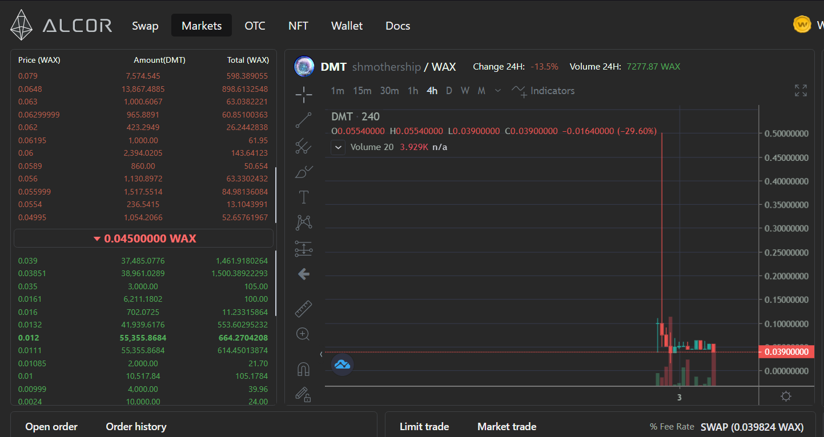Select the 0.039 buy order price

pyautogui.click(x=27, y=261)
